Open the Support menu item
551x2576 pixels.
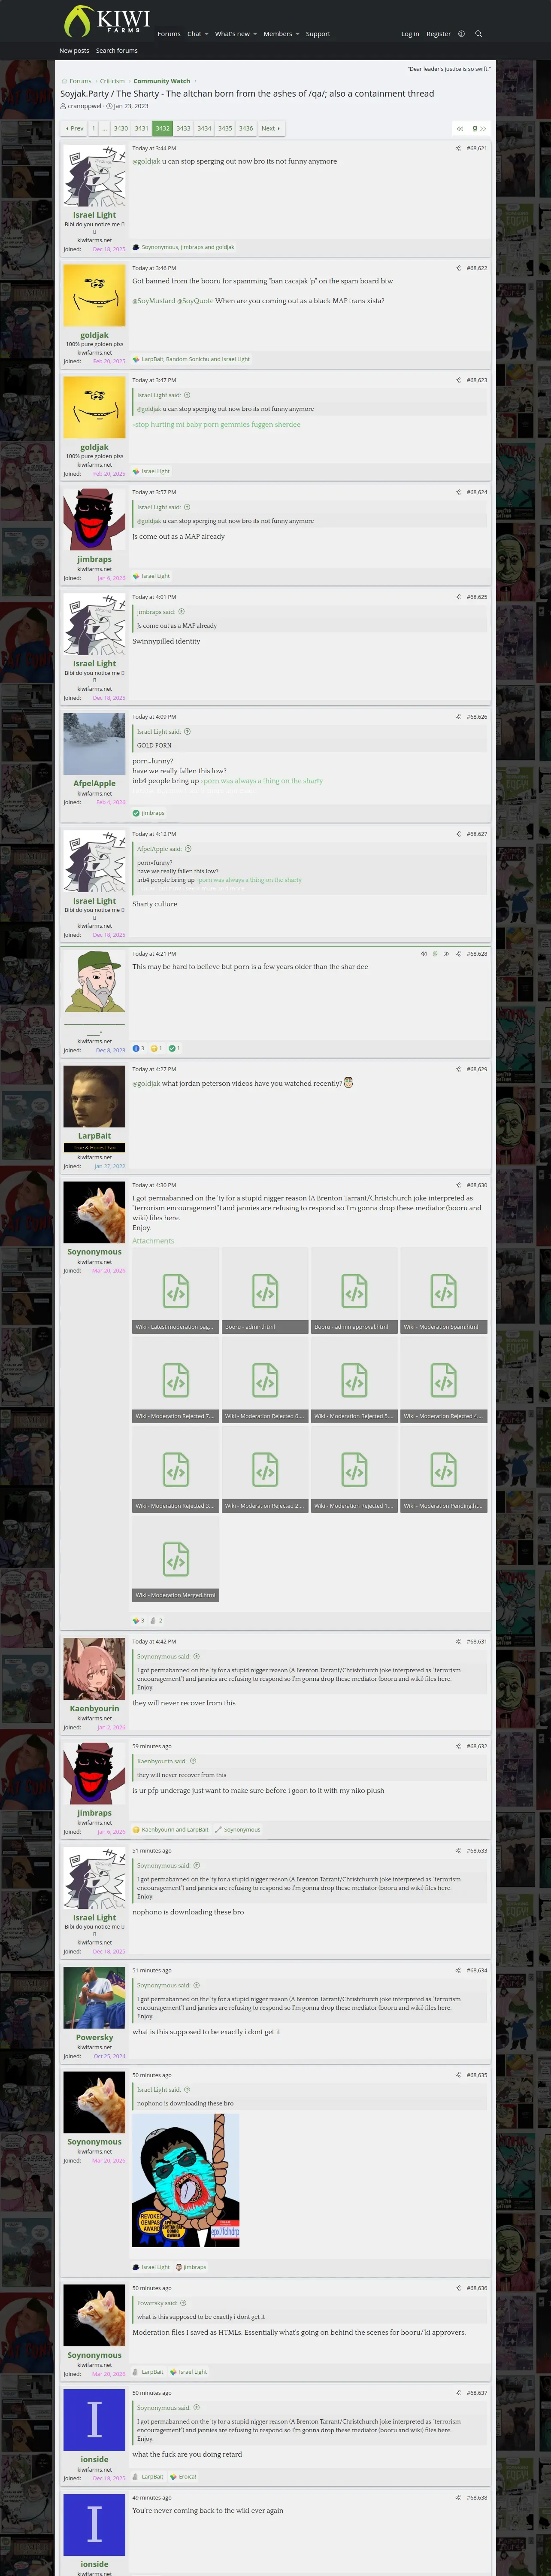318,34
